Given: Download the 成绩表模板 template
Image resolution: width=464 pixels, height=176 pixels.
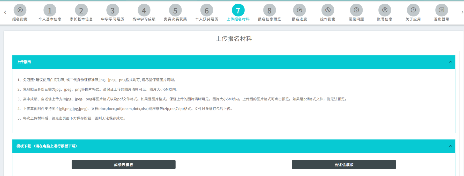Looking at the screenshot, I should (123, 165).
